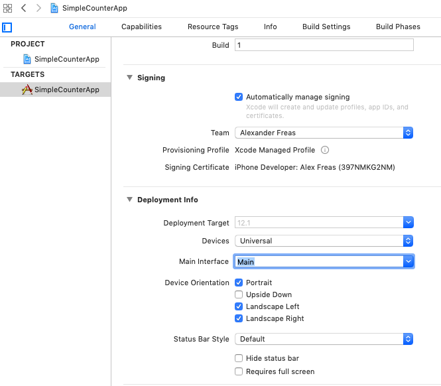This screenshot has height=386, width=441.
Task: Toggle the project and targets list sidebar icon
Action: (x=7, y=28)
